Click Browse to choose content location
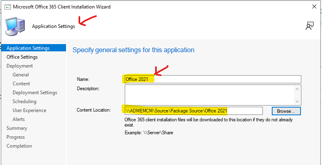Image resolution: width=322 pixels, height=165 pixels. (x=286, y=111)
